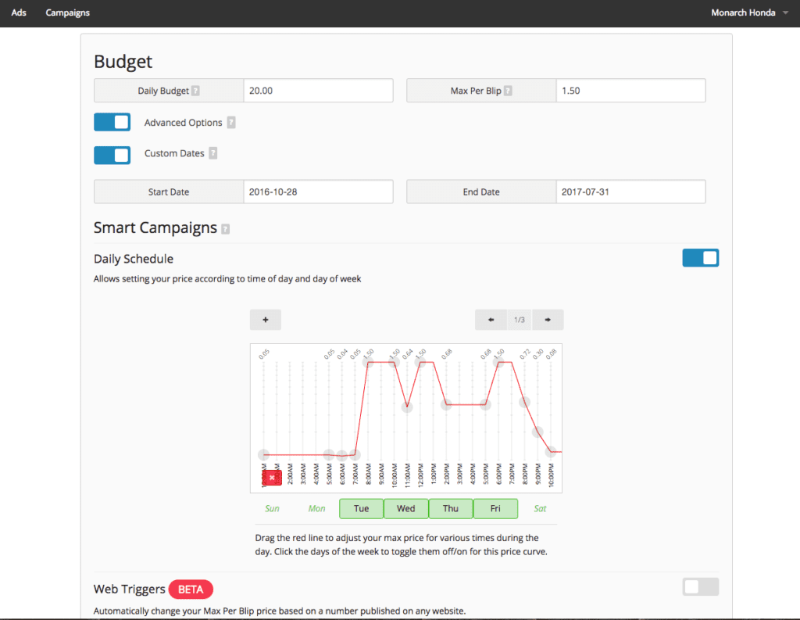Toggle off the Daily Schedule switch
The image size is (800, 620).
700,258
